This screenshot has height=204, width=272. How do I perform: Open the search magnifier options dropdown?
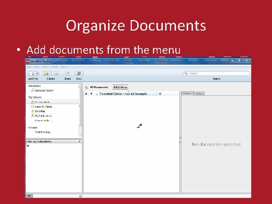pyautogui.click(x=186, y=74)
